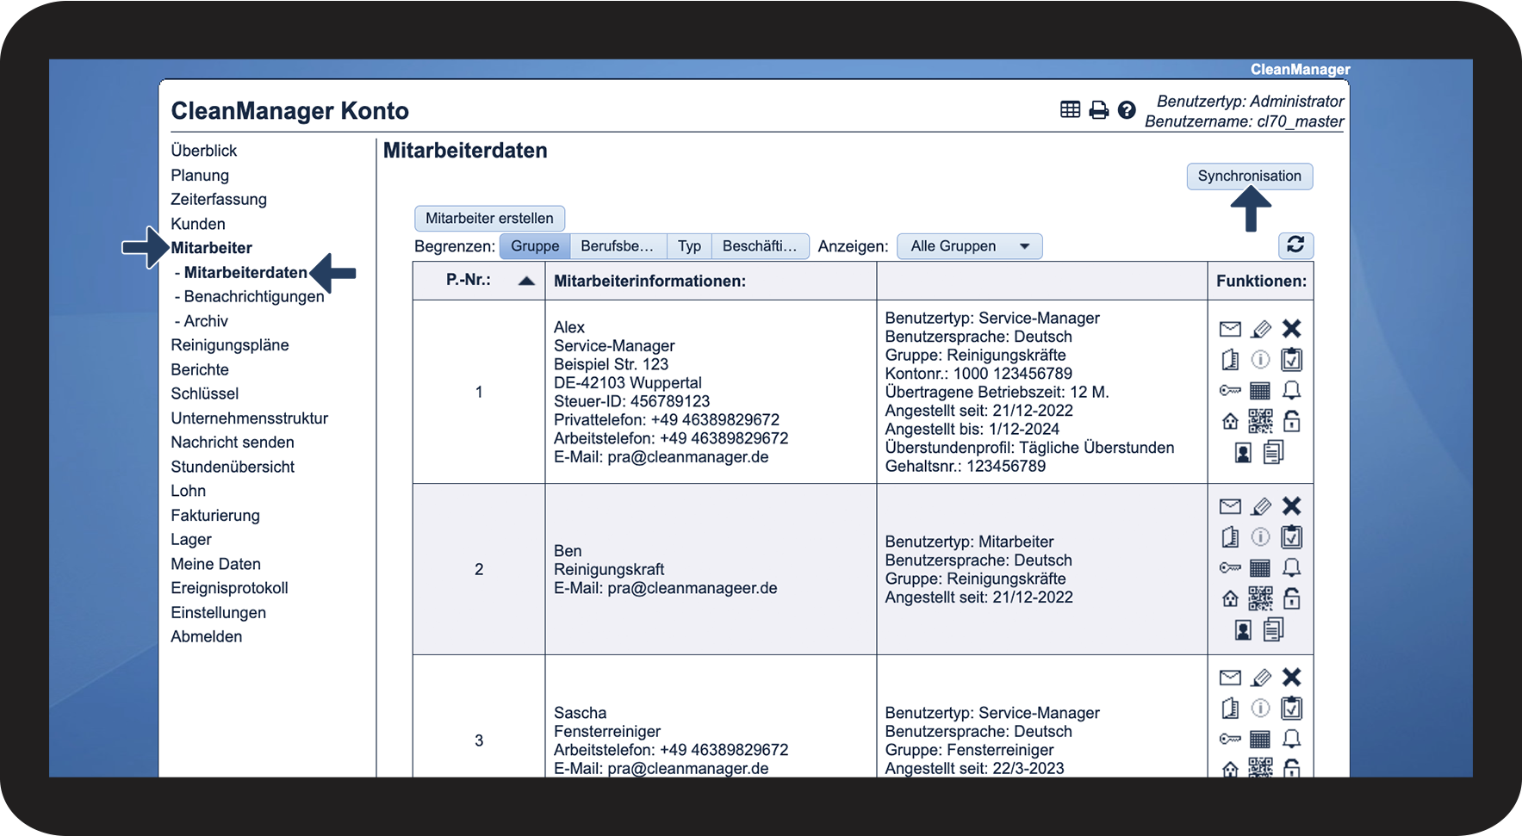
Task: Click the pencil edit icon for Ben
Action: tap(1261, 506)
